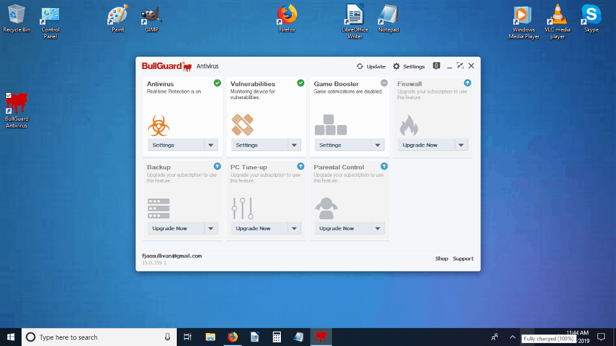Click the microphone icon in search box

coord(168,337)
